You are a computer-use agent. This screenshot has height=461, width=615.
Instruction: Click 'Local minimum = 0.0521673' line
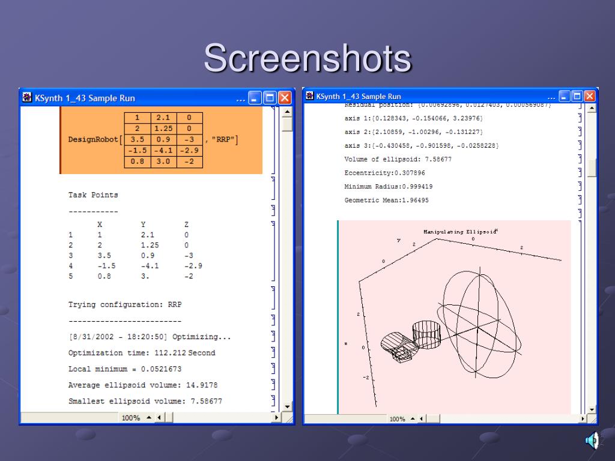(x=125, y=369)
